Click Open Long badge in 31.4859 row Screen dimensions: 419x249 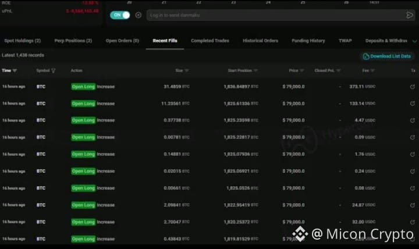pyautogui.click(x=83, y=87)
